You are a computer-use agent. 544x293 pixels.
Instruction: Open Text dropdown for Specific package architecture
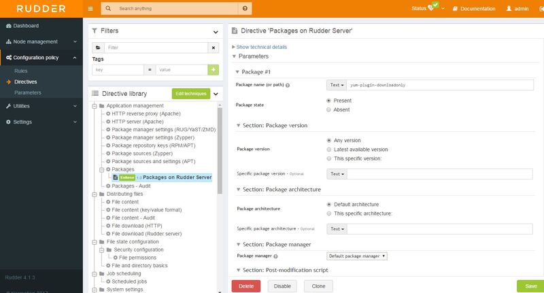click(337, 229)
